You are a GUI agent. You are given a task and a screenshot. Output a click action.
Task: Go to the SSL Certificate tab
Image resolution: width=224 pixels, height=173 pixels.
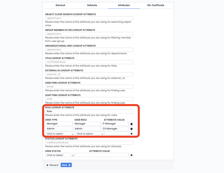(x=156, y=5)
